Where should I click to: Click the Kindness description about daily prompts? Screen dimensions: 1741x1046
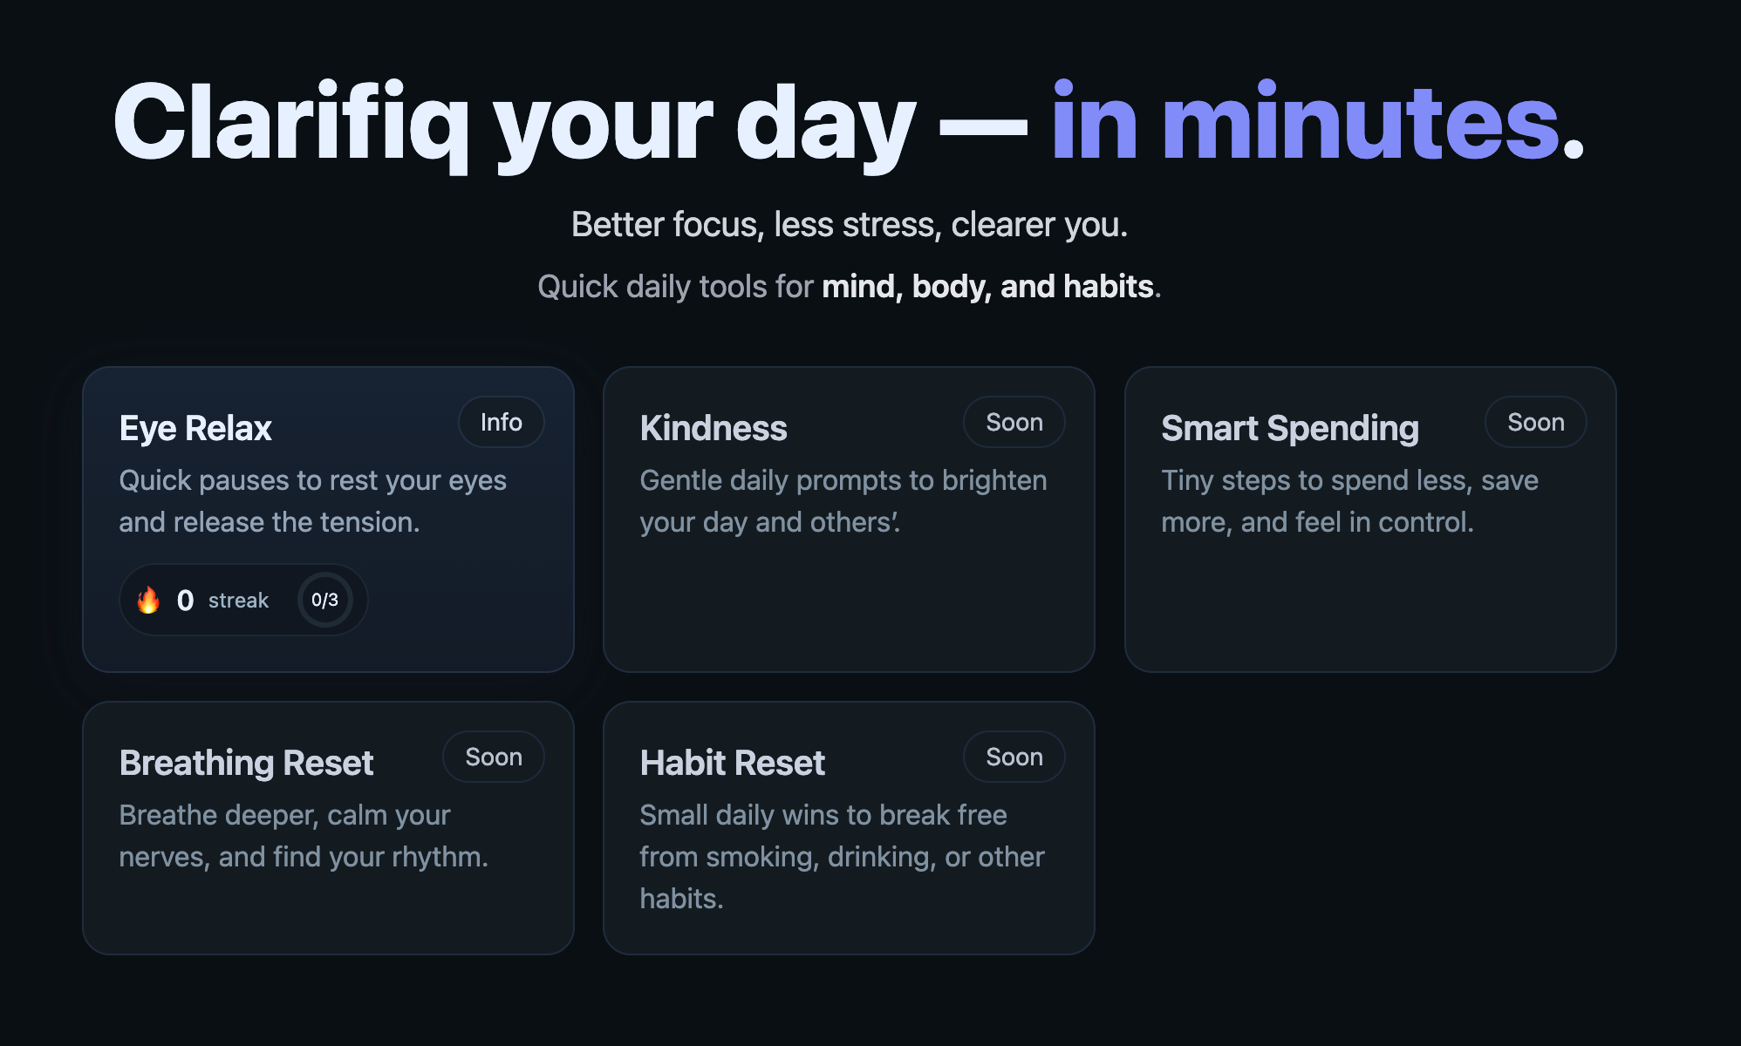[x=843, y=501]
